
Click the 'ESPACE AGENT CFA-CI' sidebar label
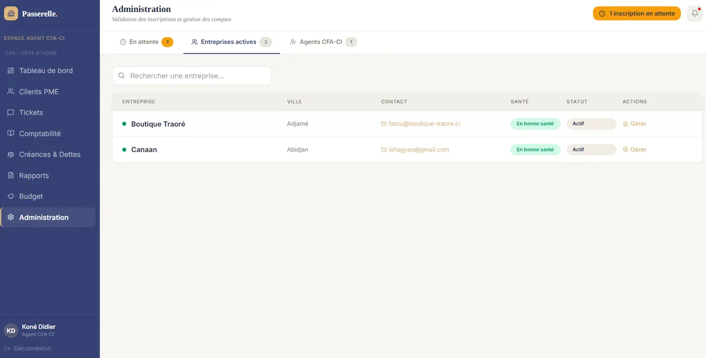[34, 38]
